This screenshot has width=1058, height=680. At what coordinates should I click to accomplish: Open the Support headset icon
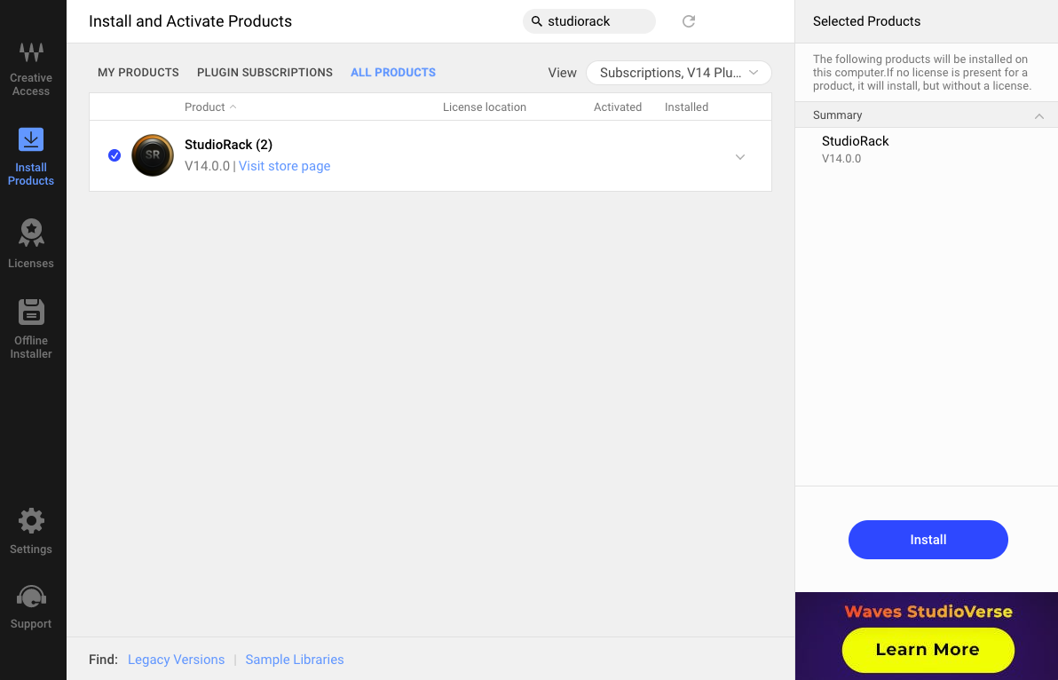pos(31,597)
